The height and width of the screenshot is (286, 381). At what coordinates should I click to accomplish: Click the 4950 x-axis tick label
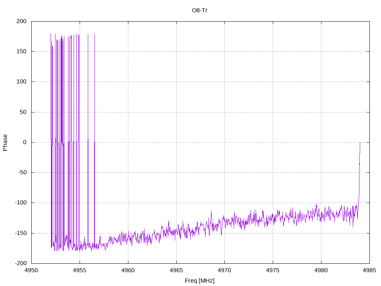point(31,270)
